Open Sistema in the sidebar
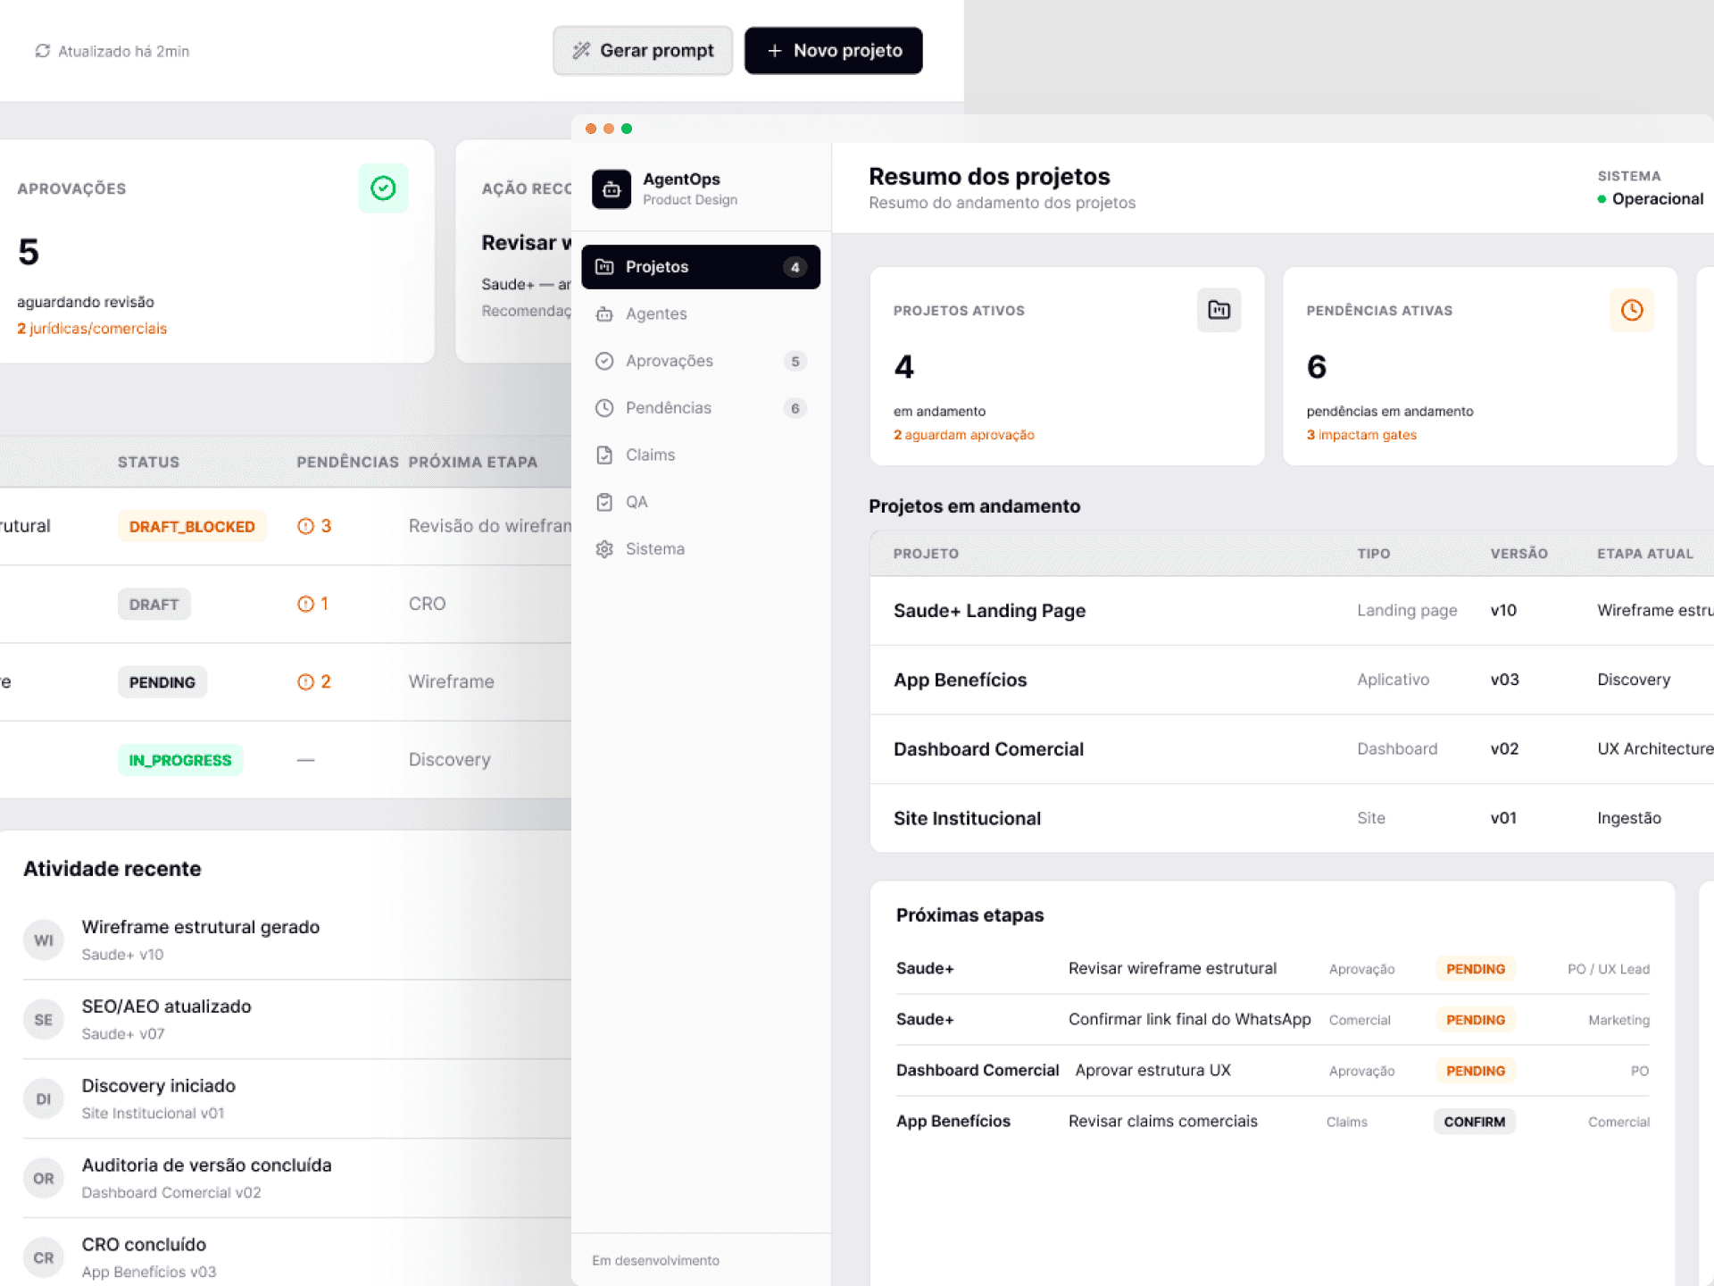The height and width of the screenshot is (1286, 1714). pos(701,549)
